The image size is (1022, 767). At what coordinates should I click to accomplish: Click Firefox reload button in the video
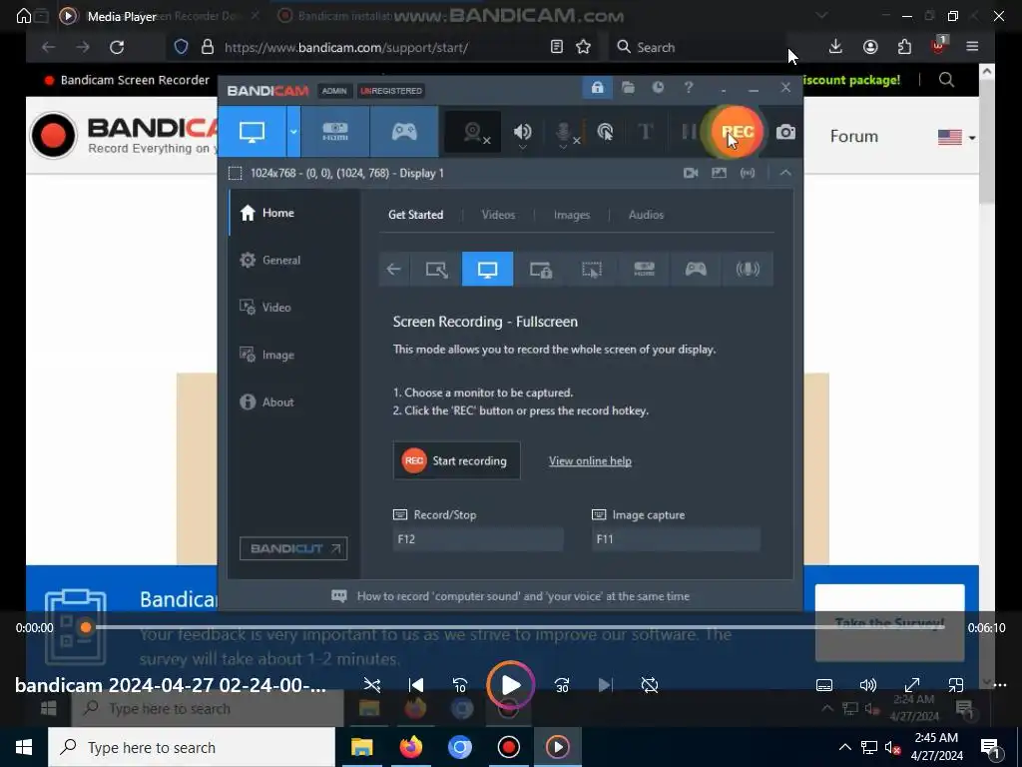117,47
